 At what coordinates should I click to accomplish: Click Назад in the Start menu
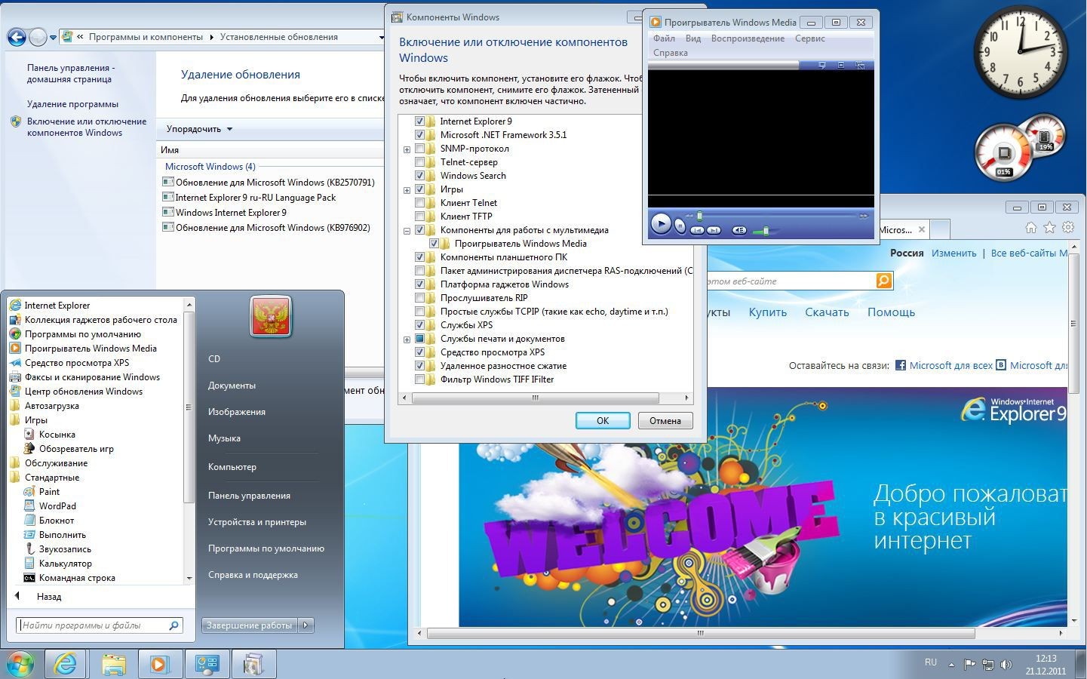pos(49,596)
